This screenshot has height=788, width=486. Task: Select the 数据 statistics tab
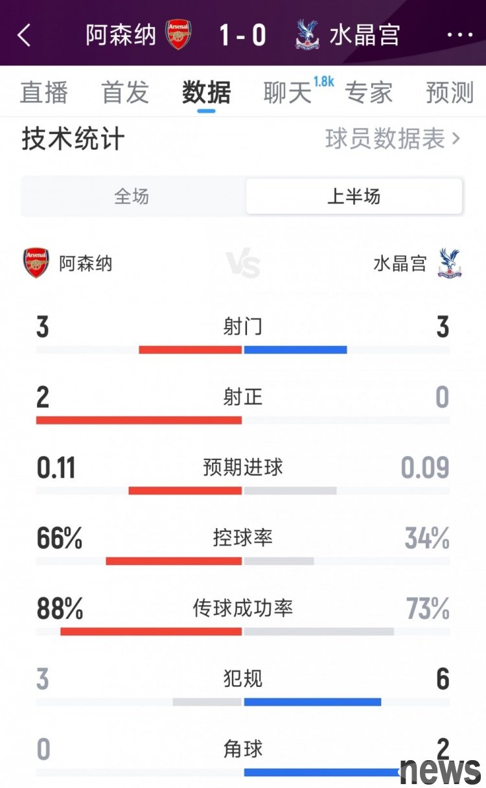click(206, 93)
